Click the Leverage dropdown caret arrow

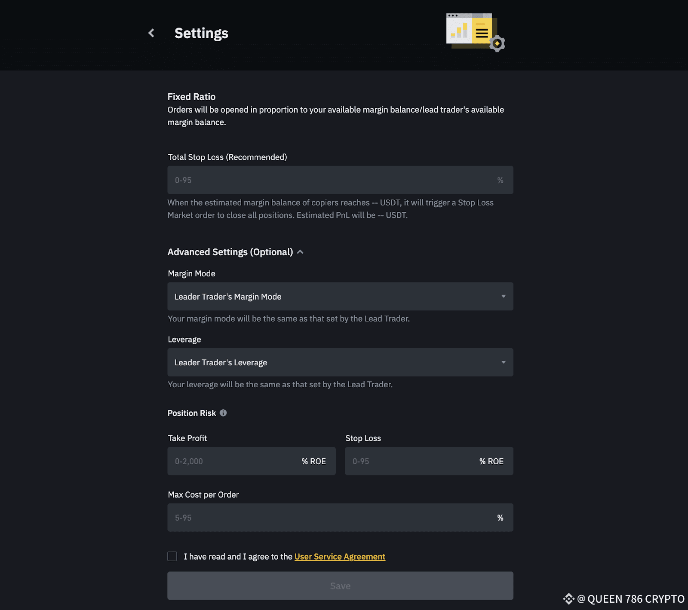pyautogui.click(x=503, y=362)
